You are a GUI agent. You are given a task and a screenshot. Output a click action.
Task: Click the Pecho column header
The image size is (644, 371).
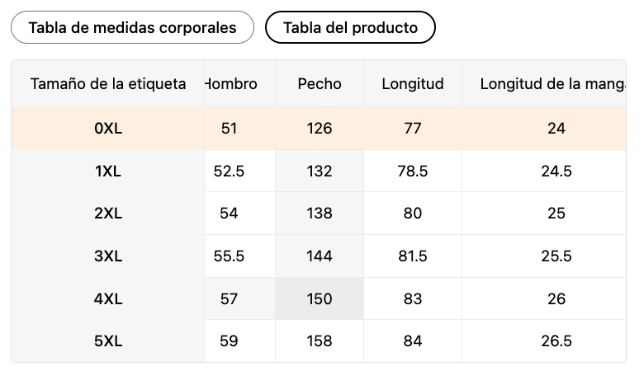pos(320,83)
